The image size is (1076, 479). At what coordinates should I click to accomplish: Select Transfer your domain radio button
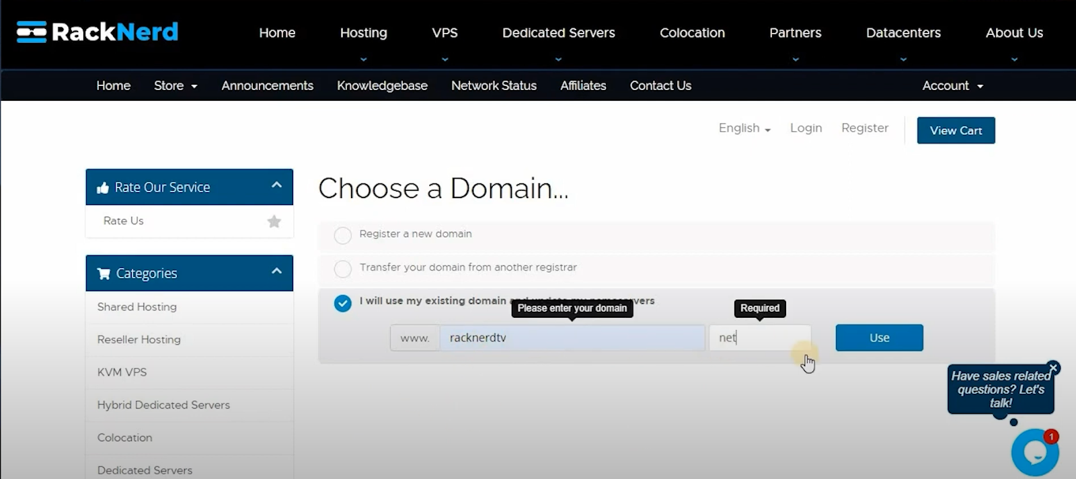(343, 269)
